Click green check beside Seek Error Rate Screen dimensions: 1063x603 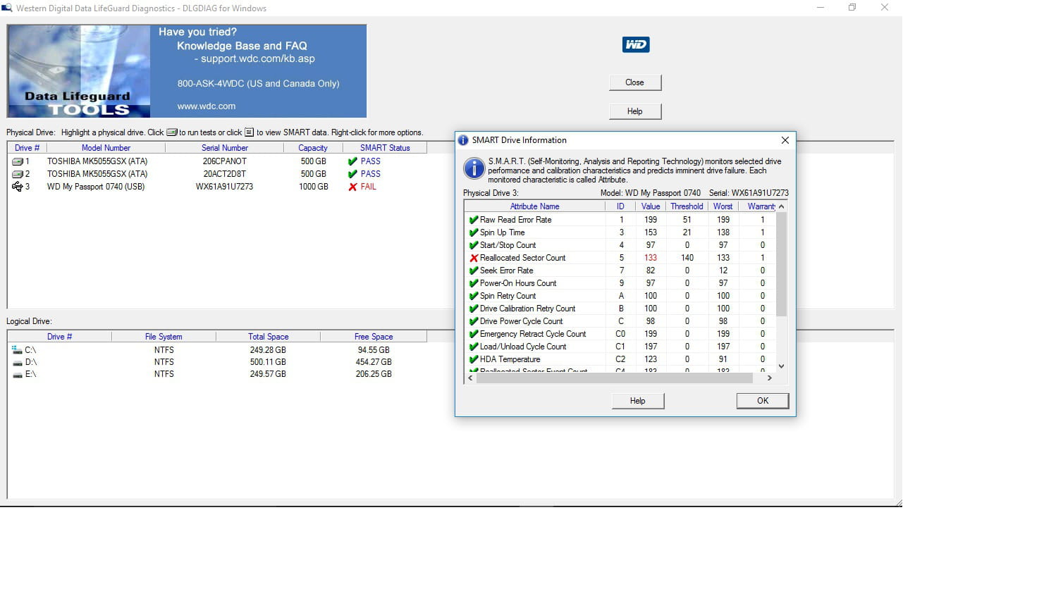(474, 271)
